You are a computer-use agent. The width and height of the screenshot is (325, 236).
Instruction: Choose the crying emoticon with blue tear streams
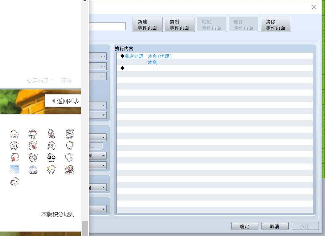point(51,134)
